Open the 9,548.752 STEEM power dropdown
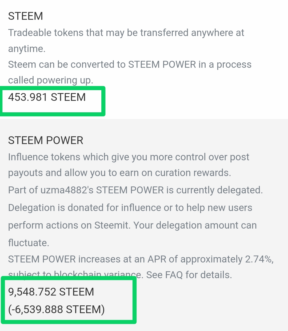This screenshot has height=331, width=288. pyautogui.click(x=51, y=292)
